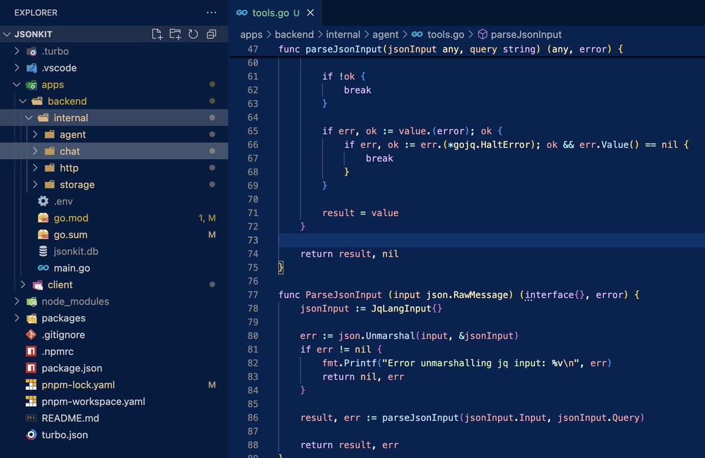Place cursor on 'return result, nil' line
The height and width of the screenshot is (458, 705).
click(349, 254)
